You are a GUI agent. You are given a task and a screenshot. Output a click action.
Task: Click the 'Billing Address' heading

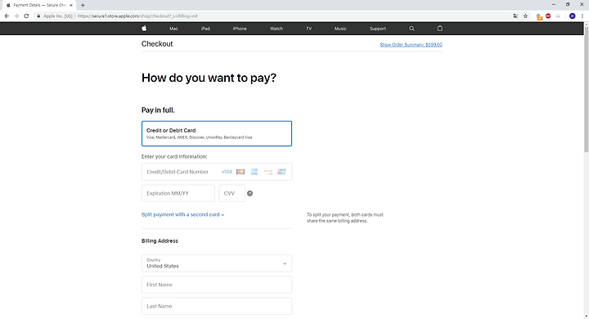160,240
